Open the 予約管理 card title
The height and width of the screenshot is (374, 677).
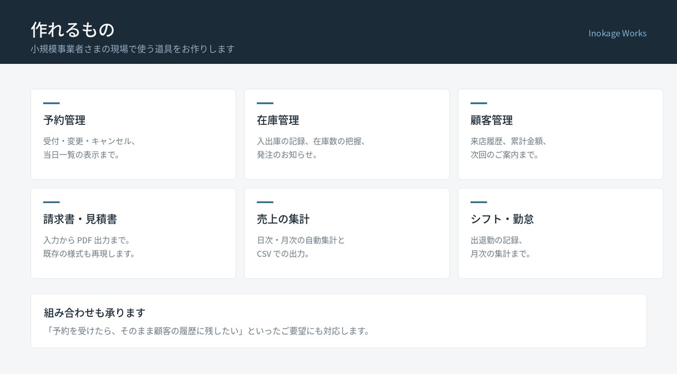64,120
